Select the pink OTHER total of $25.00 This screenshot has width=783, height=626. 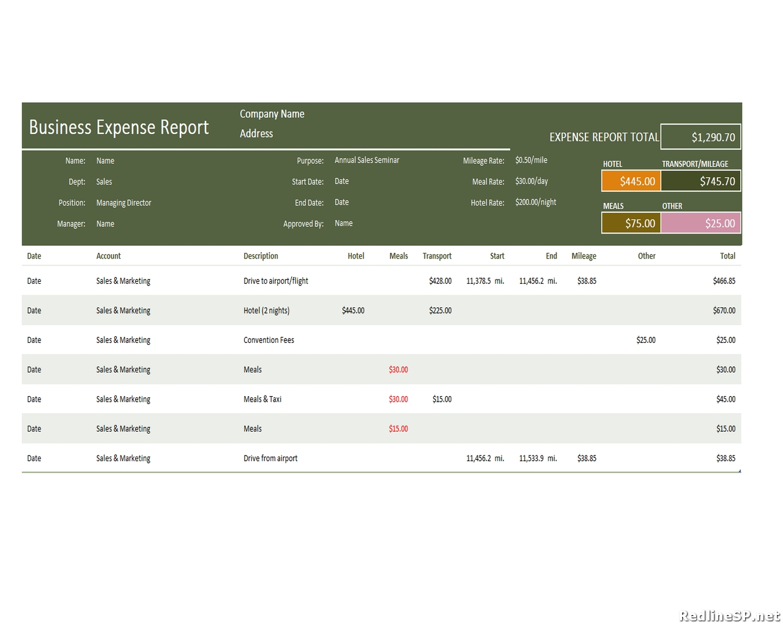(700, 223)
